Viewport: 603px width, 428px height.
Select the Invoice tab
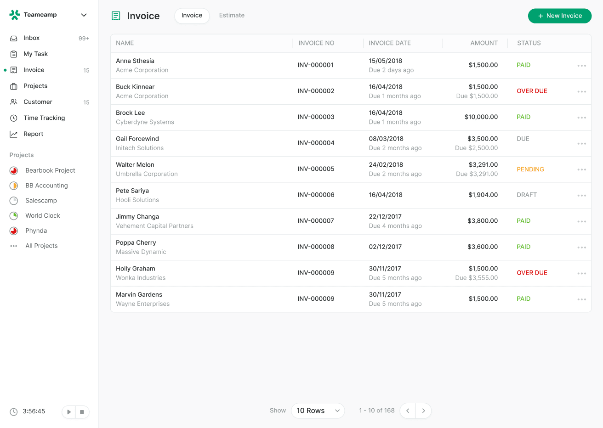(x=192, y=15)
